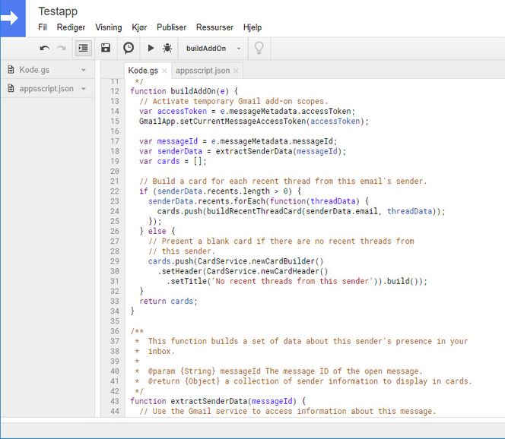Click 'function buildAddOn(e) {' code line
The image size is (505, 439).
[184, 91]
